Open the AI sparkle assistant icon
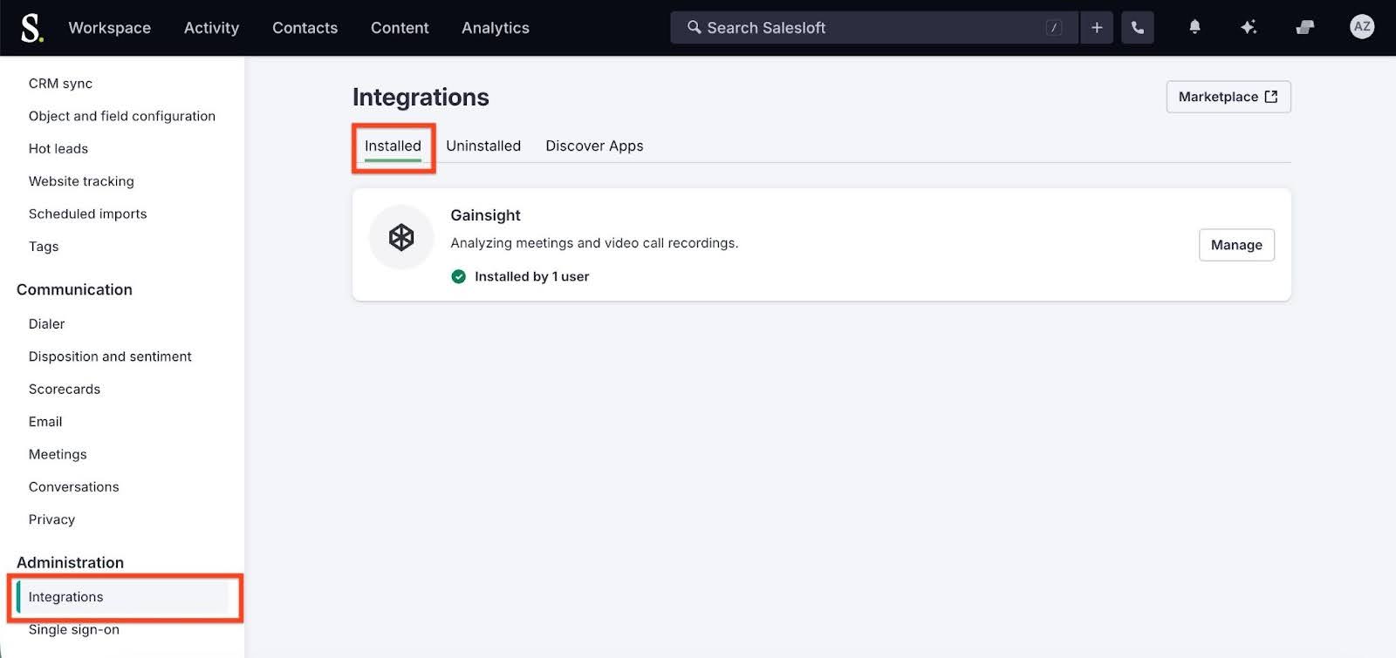Screen dimensions: 1396x658 tap(1249, 28)
